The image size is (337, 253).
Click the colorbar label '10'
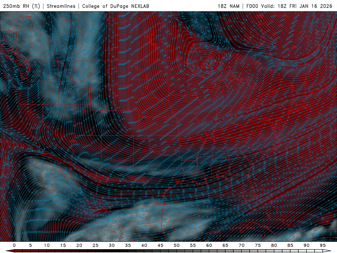[47, 245]
